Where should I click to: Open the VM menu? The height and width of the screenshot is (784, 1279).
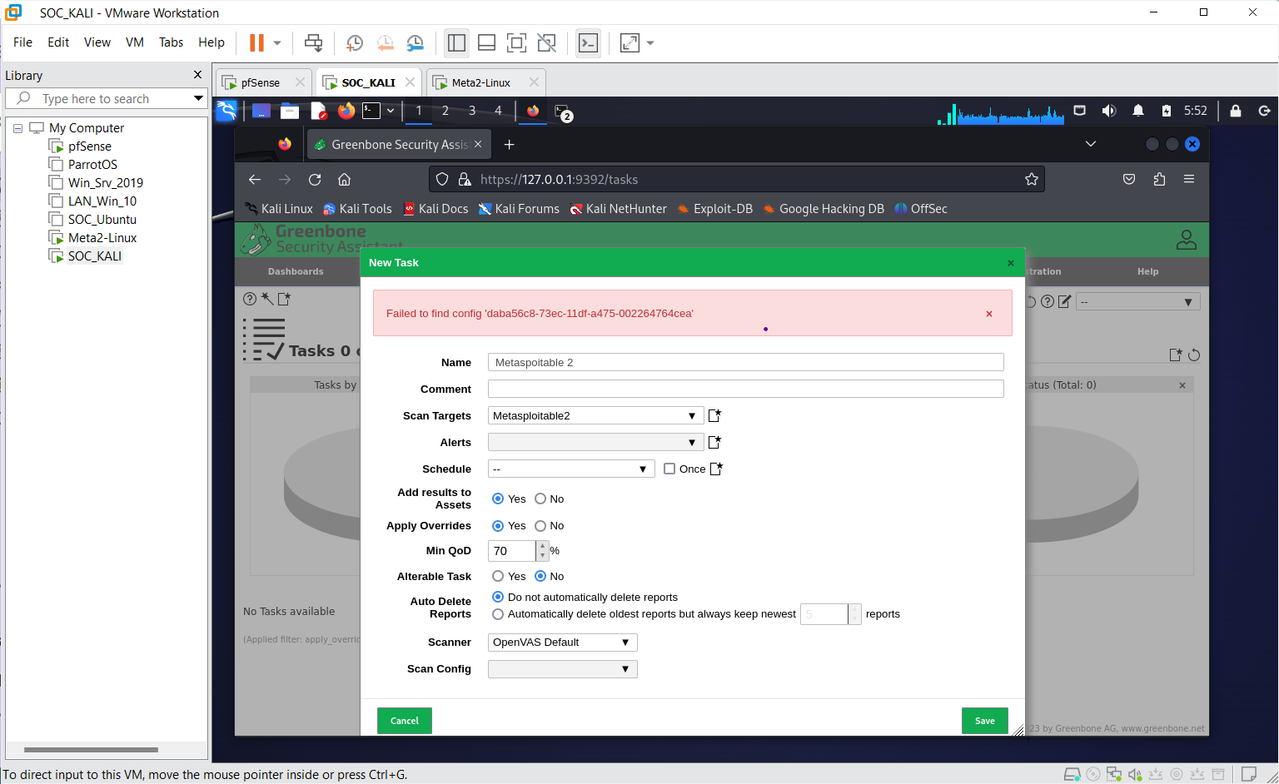[x=135, y=42]
